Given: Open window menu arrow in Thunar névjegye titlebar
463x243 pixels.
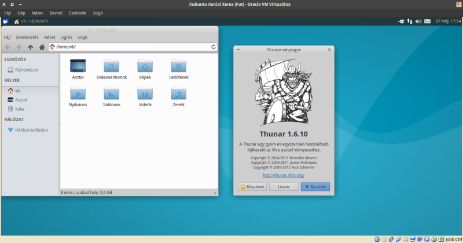Looking at the screenshot, I should click(238, 50).
